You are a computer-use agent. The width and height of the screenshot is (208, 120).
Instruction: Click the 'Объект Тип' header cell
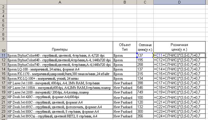[125, 47]
